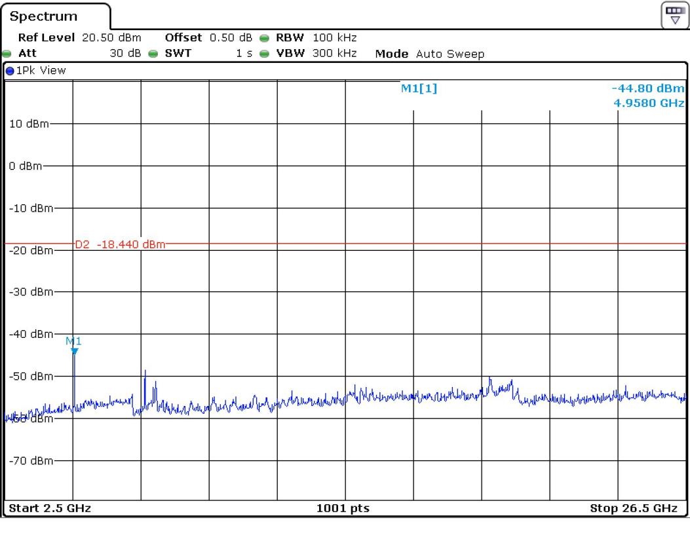
Task: Click the -20 dBm axis label
Action: click(x=31, y=250)
